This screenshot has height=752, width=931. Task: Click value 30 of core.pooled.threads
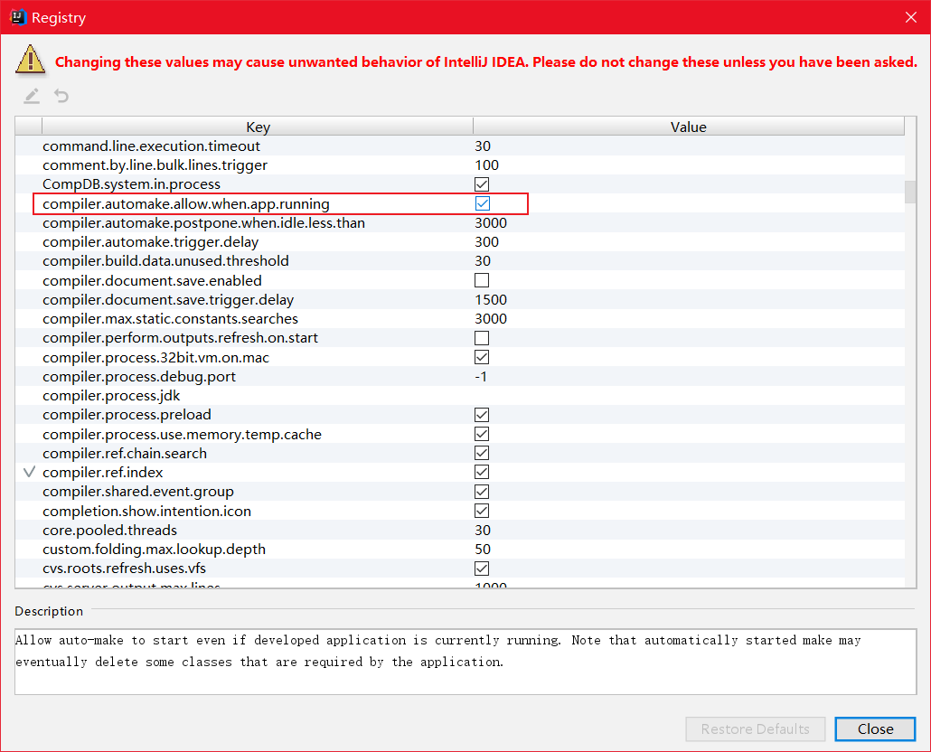click(483, 530)
